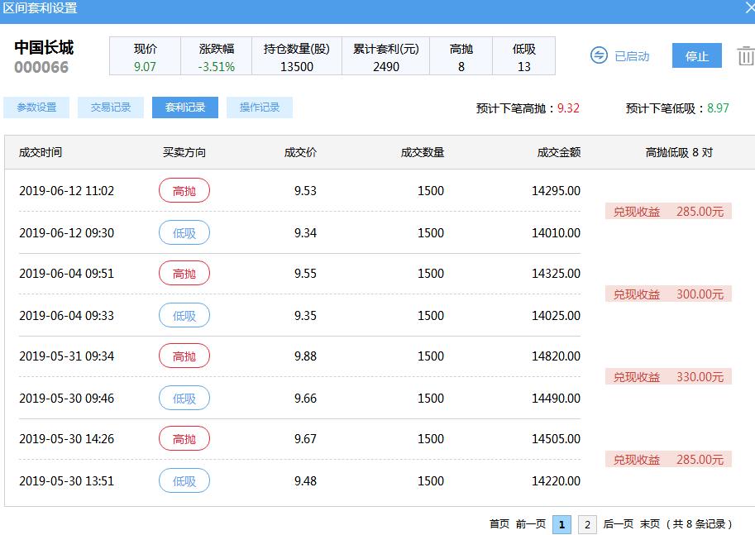Click the trash delete icon

pyautogui.click(x=745, y=56)
